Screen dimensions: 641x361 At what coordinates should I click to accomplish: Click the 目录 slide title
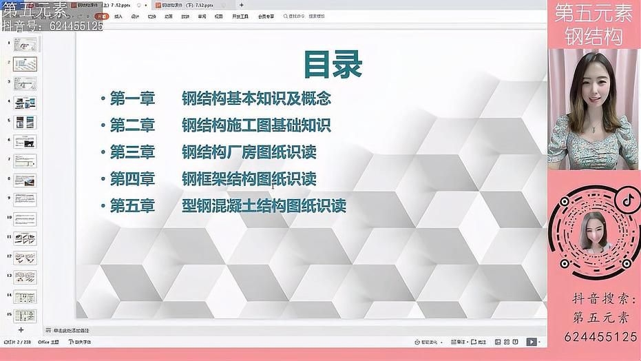[x=333, y=65]
